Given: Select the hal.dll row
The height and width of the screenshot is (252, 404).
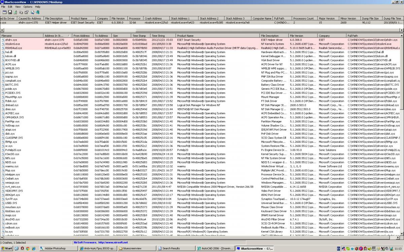Looking at the screenshot, I should 200,52.
